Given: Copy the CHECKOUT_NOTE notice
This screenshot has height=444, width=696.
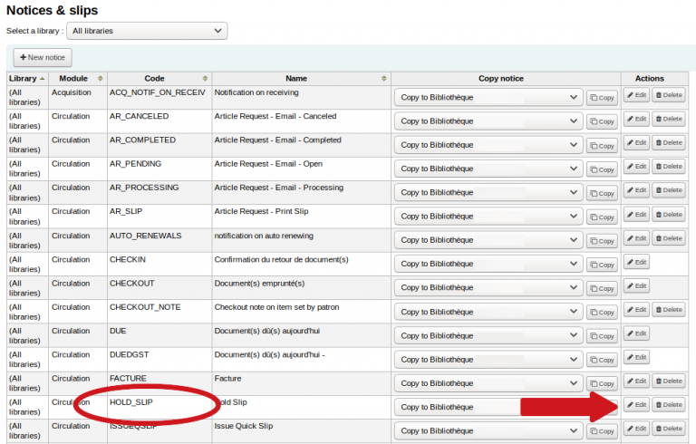Looking at the screenshot, I should point(601,312).
